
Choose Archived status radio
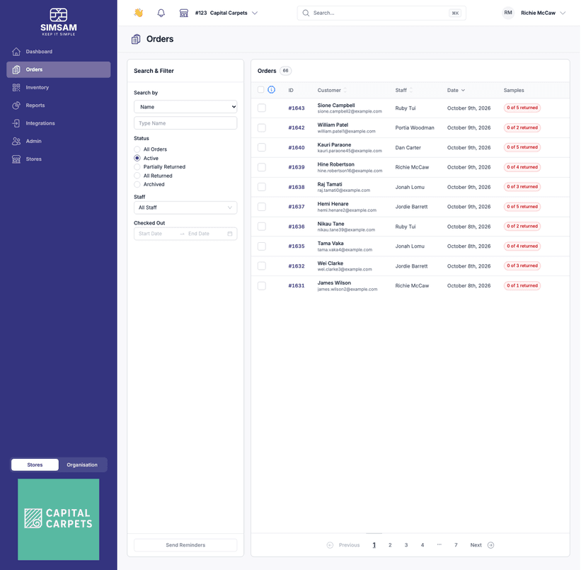click(137, 184)
